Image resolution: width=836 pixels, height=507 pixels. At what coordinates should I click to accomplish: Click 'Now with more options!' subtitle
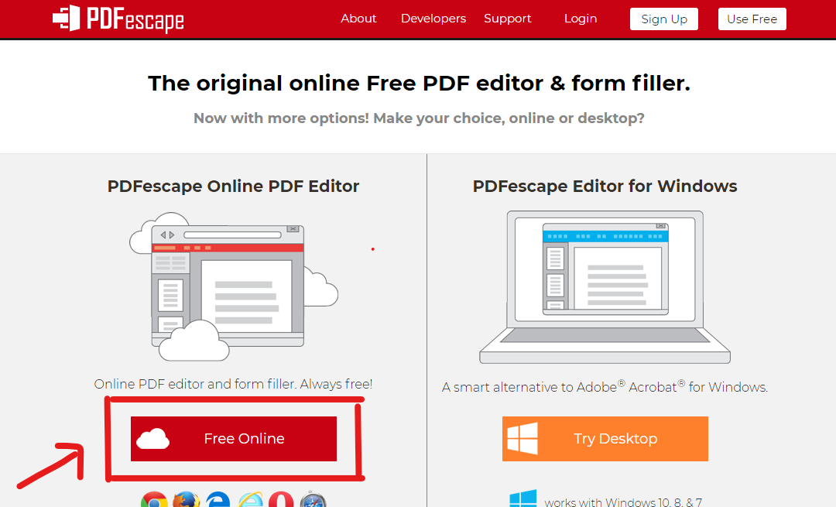[419, 118]
